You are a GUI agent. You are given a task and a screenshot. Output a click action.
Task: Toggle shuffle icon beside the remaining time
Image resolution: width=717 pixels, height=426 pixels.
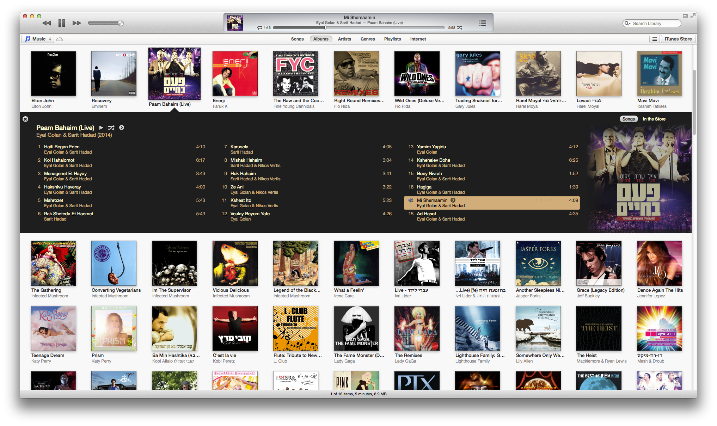point(460,27)
